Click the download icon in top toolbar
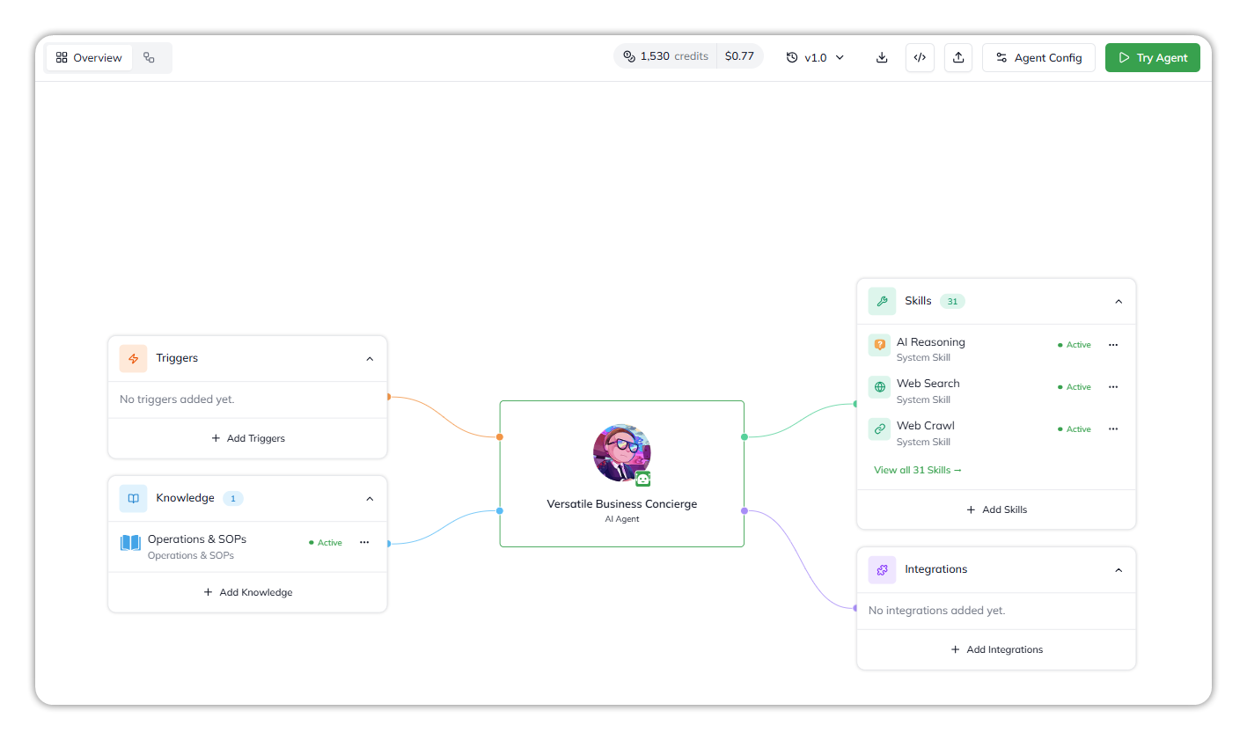The image size is (1247, 740). click(x=882, y=58)
